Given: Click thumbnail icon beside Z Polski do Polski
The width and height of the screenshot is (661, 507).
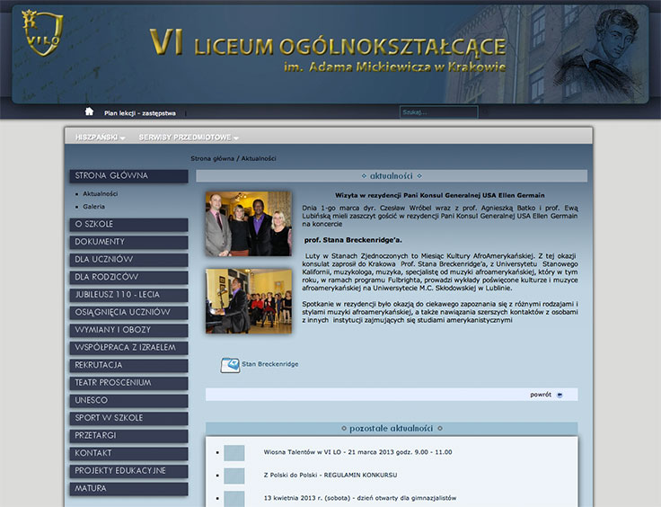Looking at the screenshot, I should tap(234, 476).
